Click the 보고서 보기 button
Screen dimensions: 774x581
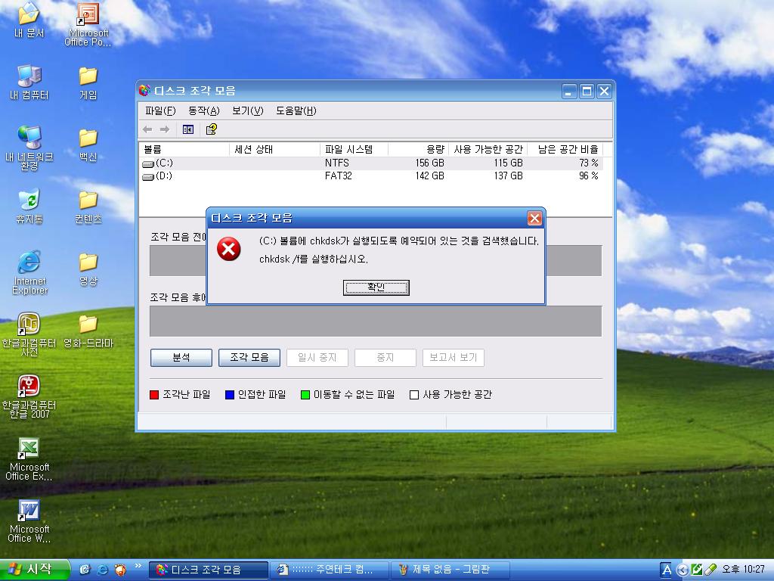point(454,358)
